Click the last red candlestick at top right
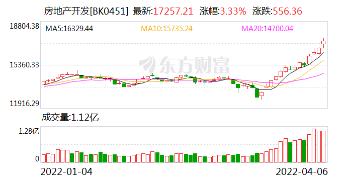Viewport: 346px width, 181px height. (323, 43)
